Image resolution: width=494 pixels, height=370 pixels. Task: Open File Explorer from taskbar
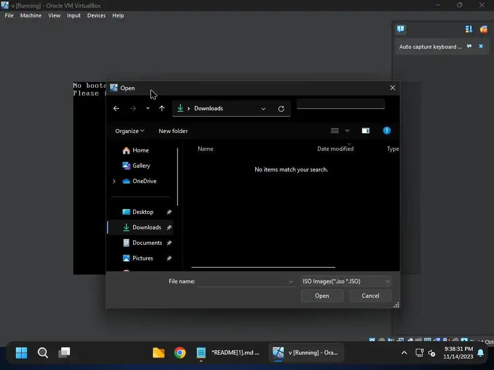pyautogui.click(x=158, y=353)
